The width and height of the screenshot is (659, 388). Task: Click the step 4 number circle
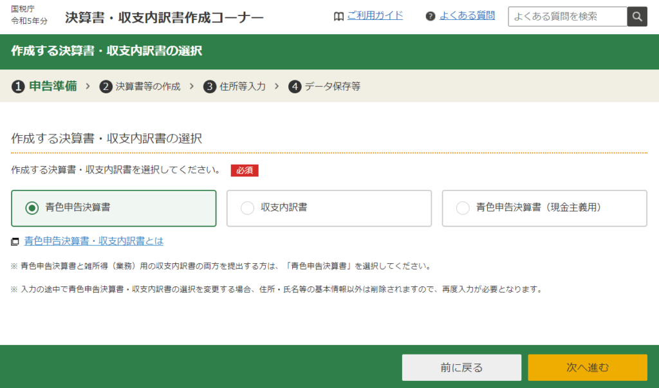tap(295, 86)
